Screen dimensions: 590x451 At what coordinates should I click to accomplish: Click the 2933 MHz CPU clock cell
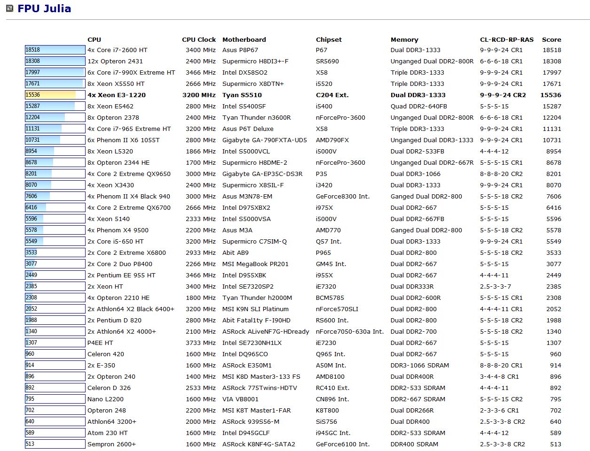click(x=201, y=252)
